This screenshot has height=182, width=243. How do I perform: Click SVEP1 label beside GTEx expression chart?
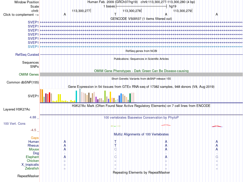(33, 96)
